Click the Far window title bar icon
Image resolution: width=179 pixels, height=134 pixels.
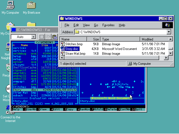[x=13, y=30]
